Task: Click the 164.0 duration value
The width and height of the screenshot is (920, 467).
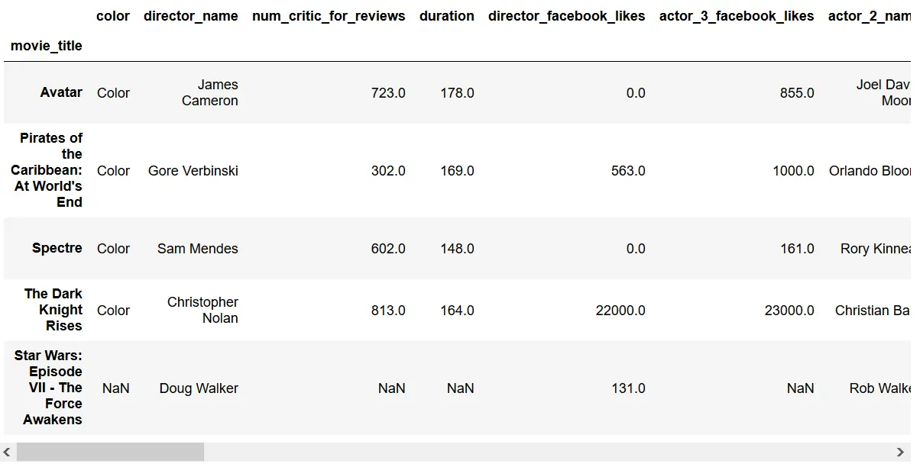Action: coord(457,311)
